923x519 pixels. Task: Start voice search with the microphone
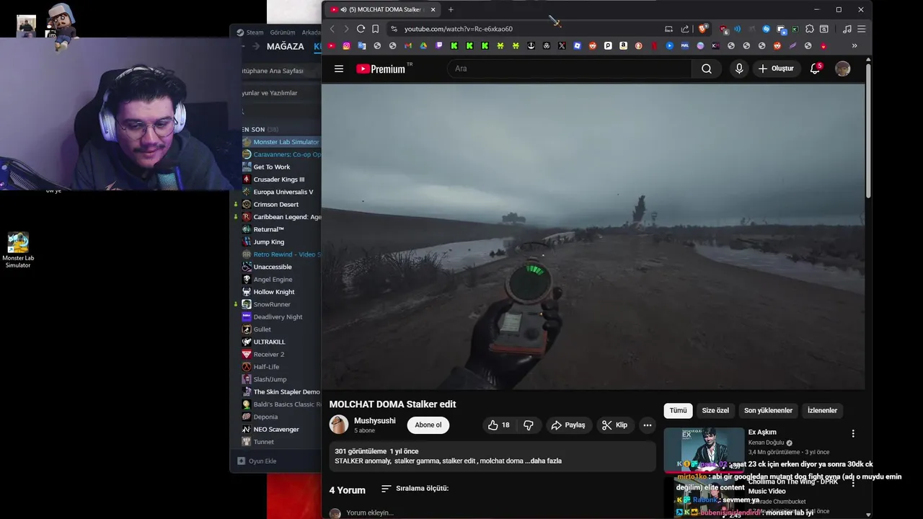click(738, 68)
